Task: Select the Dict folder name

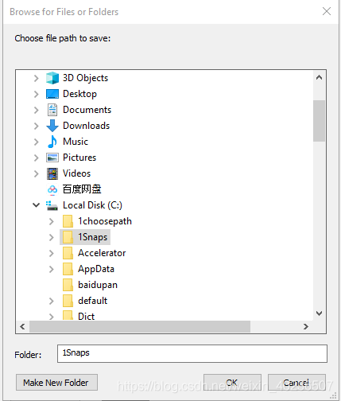Action: tap(86, 316)
